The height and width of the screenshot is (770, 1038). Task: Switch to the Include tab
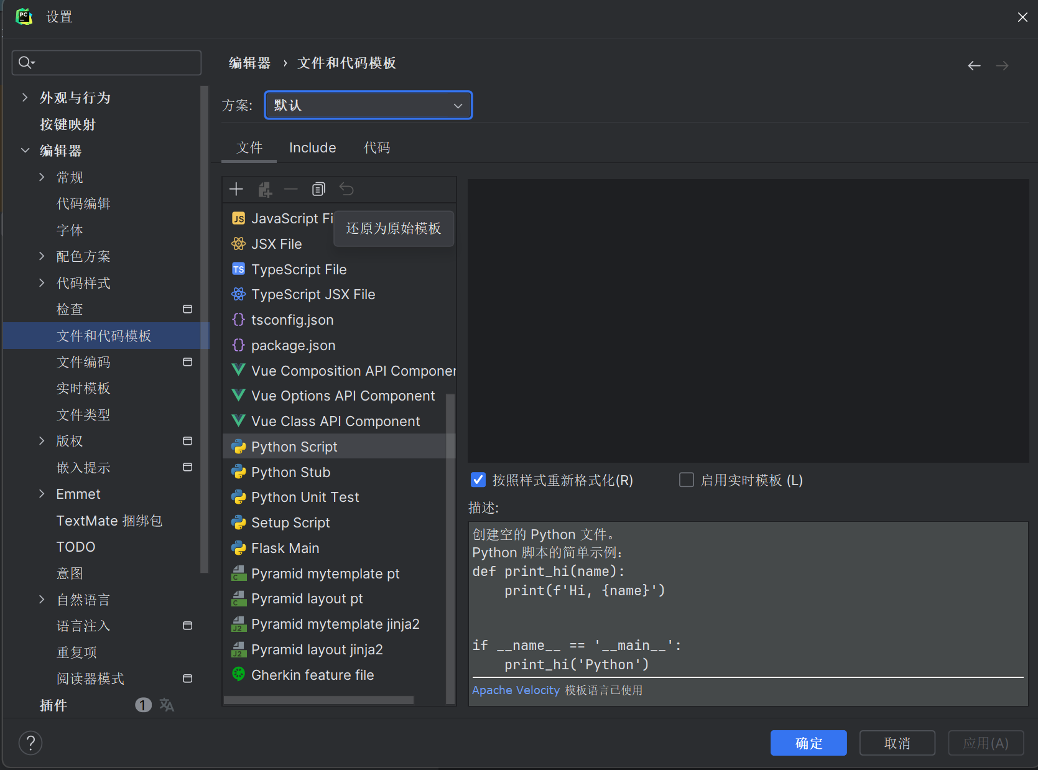pyautogui.click(x=312, y=147)
